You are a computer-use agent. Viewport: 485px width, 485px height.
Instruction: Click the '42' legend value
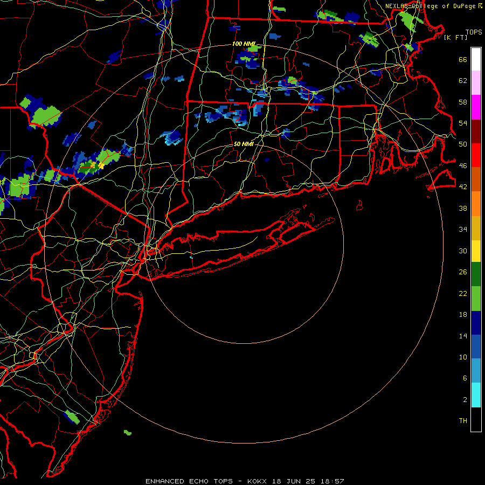click(x=463, y=187)
